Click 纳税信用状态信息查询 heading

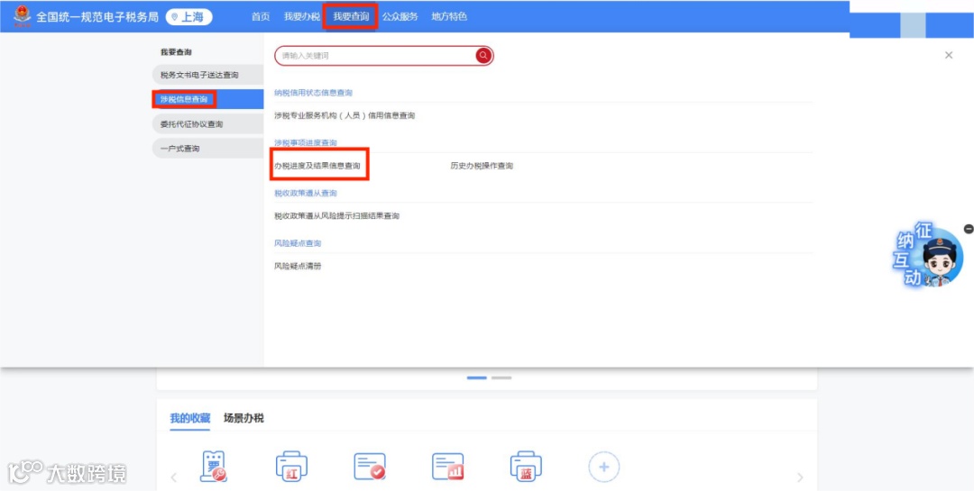[314, 93]
